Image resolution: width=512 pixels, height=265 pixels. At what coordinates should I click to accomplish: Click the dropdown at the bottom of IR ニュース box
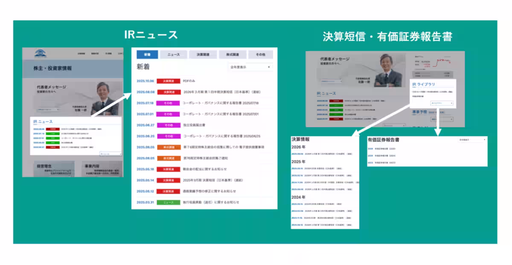pos(110,153)
